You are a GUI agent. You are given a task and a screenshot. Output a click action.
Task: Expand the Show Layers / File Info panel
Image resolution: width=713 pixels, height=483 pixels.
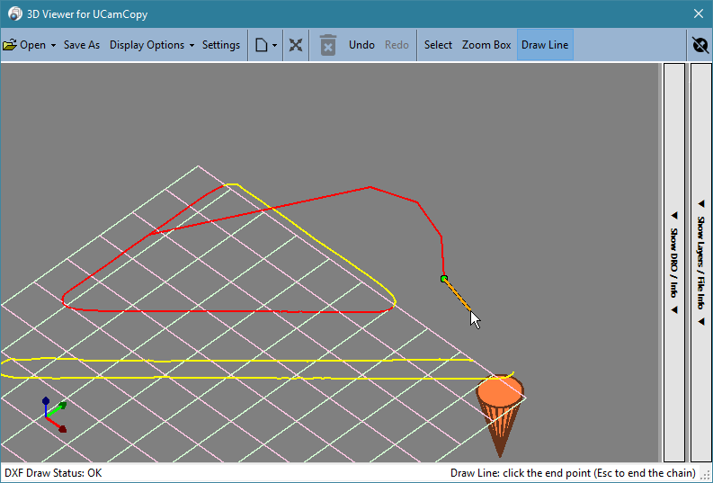click(700, 263)
